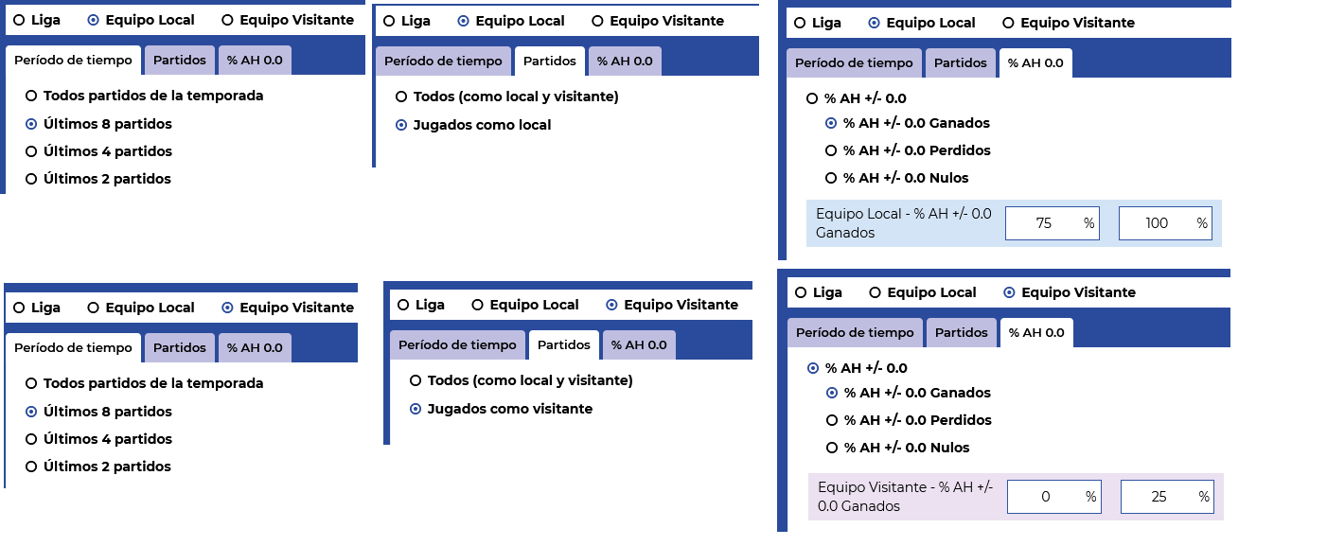Open "% AH 0.0" tab above "Jugados como visitante"

pos(639,344)
